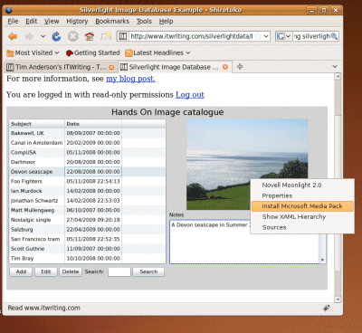Choose Properties in the context menu
362x333 pixels.
[302, 195]
